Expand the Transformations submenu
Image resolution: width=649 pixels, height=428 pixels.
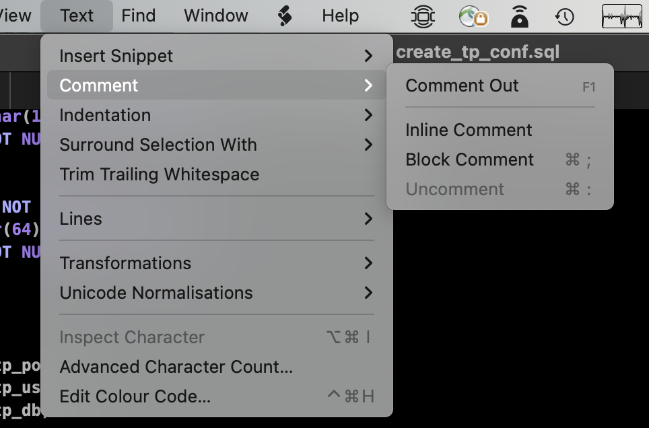click(125, 263)
